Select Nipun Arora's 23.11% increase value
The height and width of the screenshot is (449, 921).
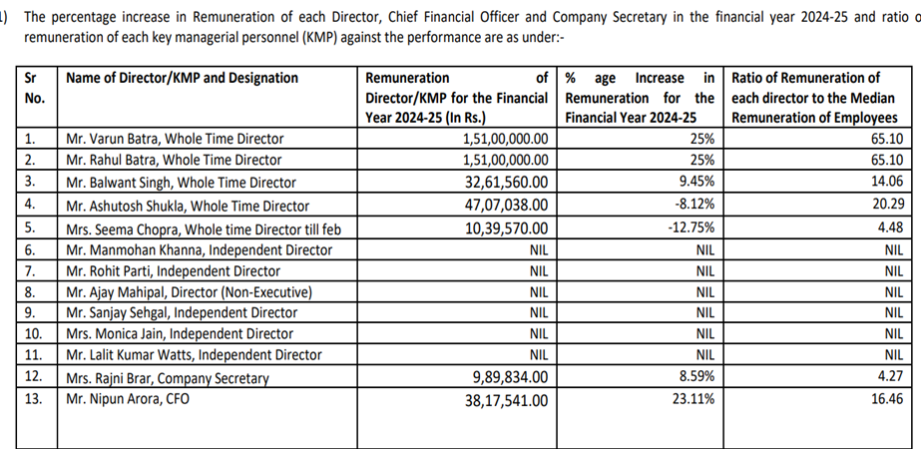point(694,400)
